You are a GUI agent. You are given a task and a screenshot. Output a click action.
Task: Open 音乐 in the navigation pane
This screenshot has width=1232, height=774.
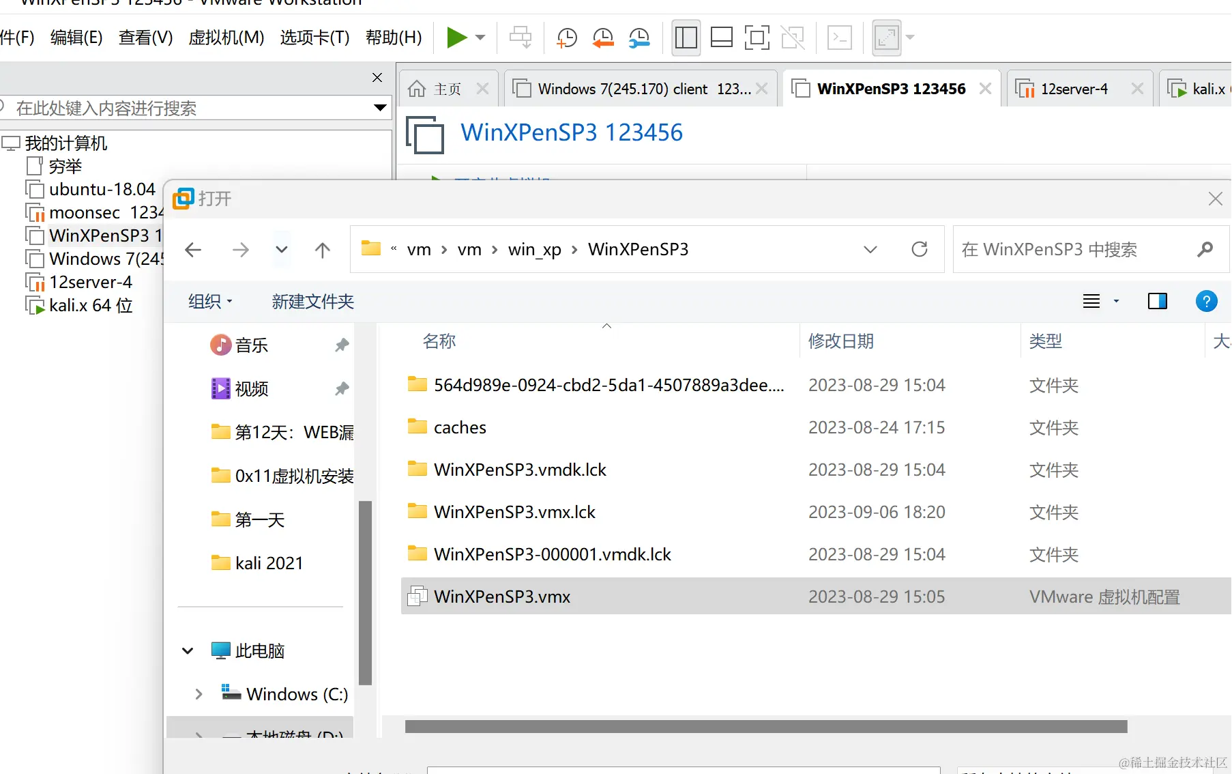(x=252, y=345)
